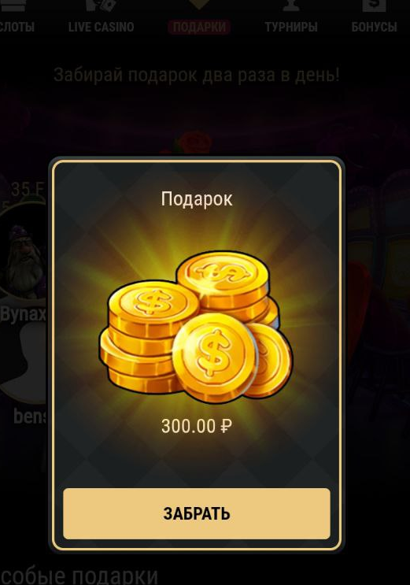
Task: Open the особые подарки section heading
Action: (x=79, y=576)
